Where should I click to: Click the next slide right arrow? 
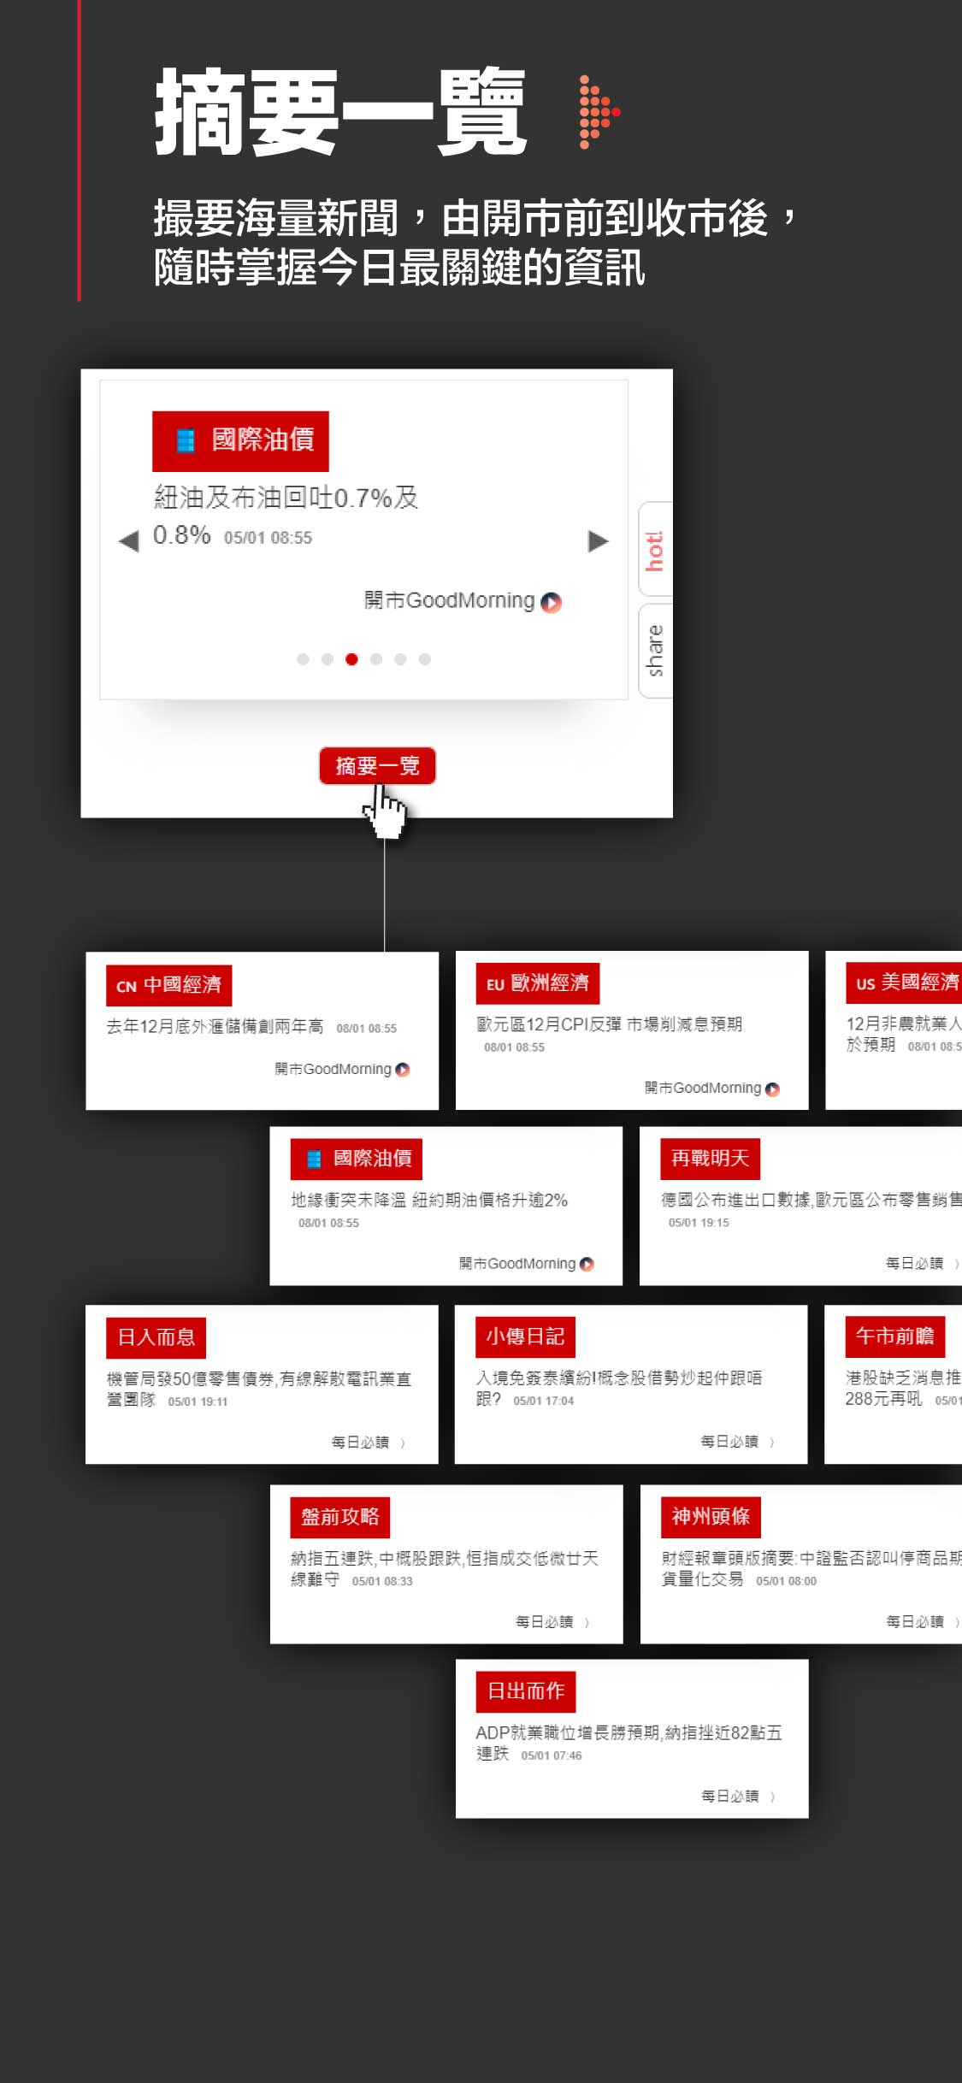(598, 540)
